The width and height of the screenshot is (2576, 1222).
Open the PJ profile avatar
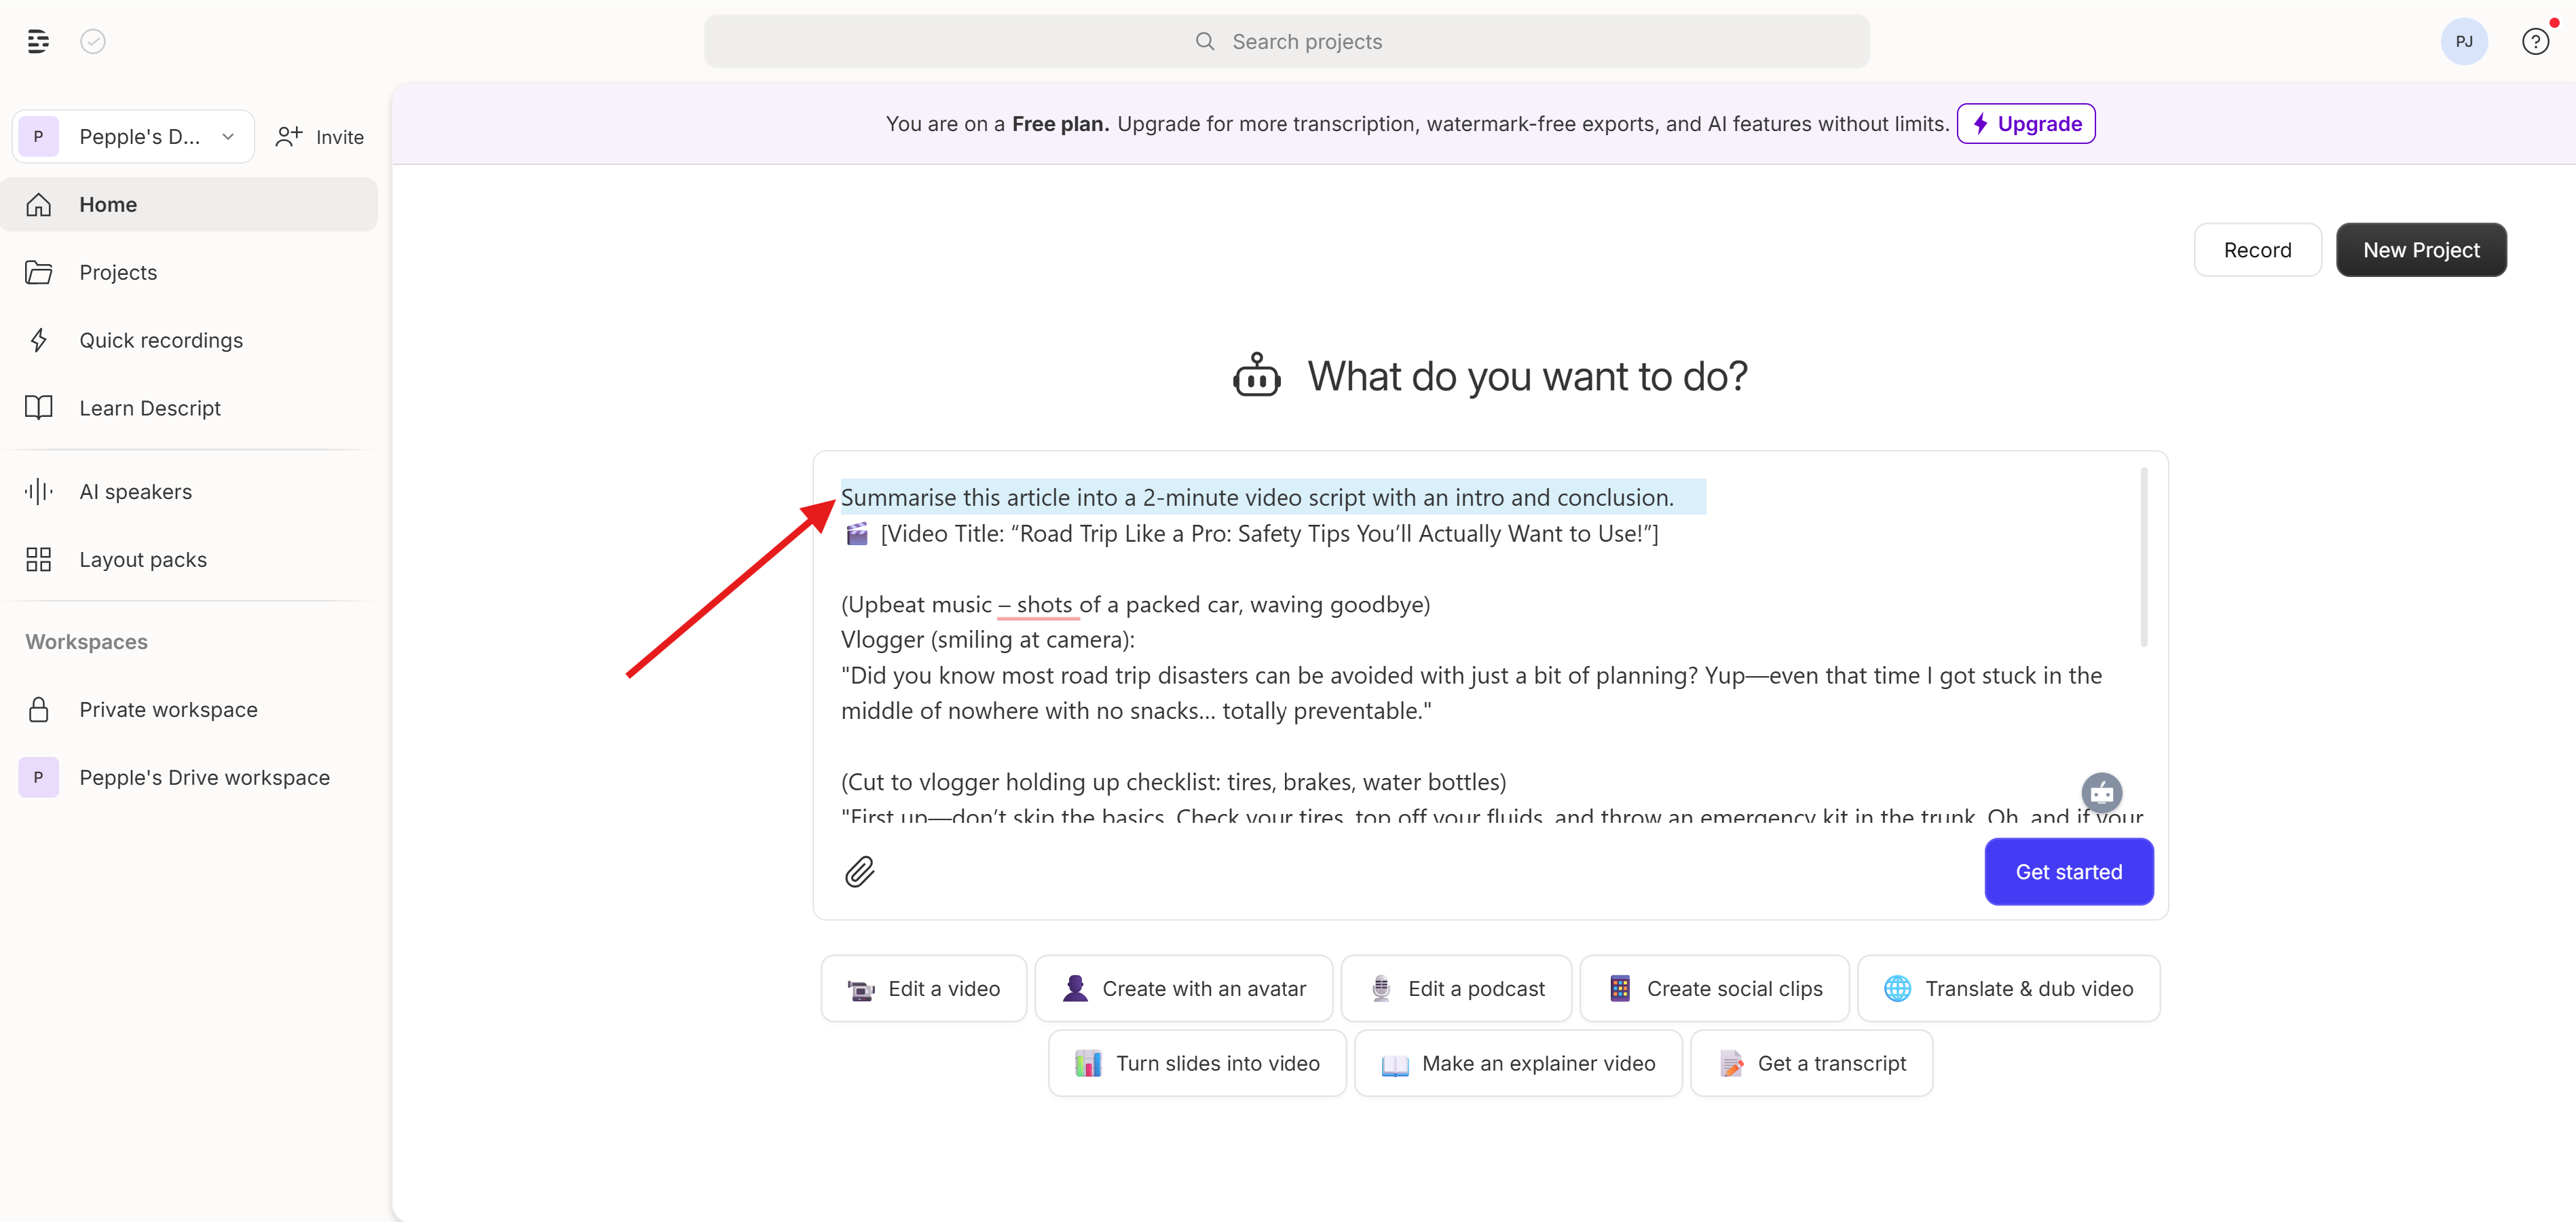pyautogui.click(x=2463, y=42)
